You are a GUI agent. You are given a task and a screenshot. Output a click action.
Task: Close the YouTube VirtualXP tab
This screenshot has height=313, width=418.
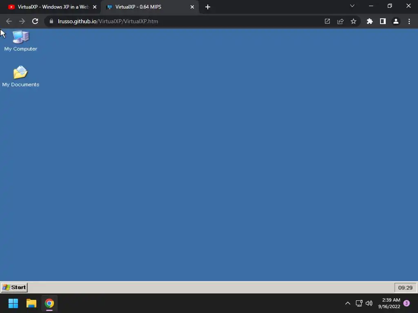[x=95, y=7]
